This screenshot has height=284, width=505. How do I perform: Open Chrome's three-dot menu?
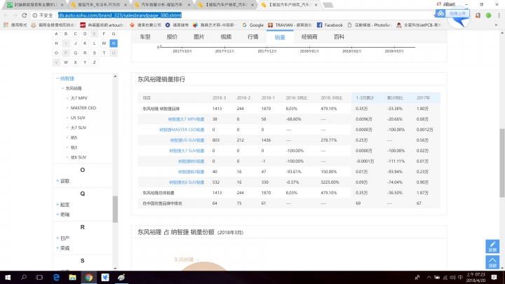[499, 15]
